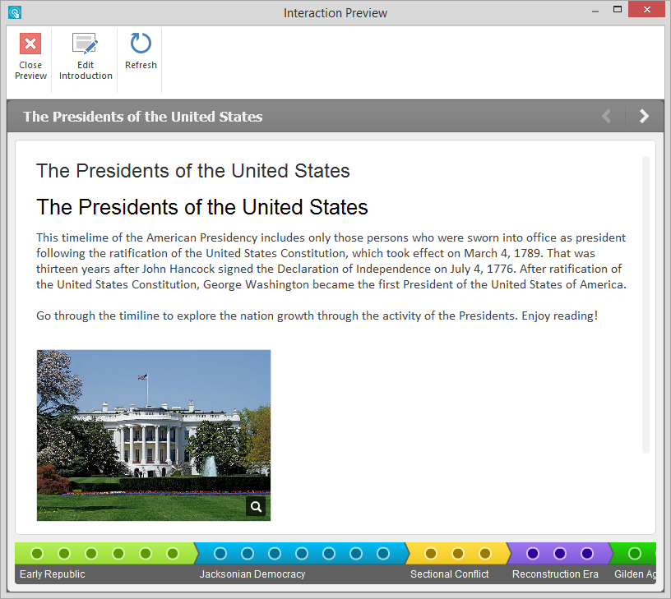Maximize the Interaction Preview window

point(618,10)
